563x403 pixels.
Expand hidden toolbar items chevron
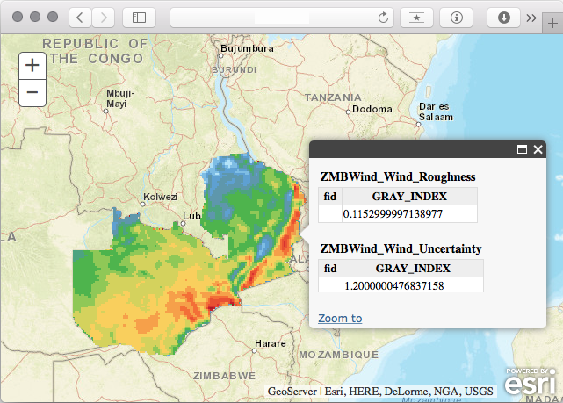[x=531, y=18]
